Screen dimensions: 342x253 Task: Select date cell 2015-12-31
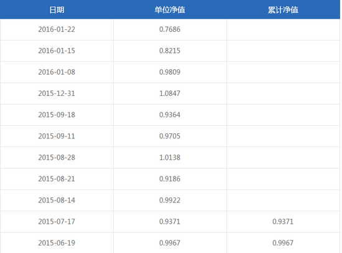57,93
